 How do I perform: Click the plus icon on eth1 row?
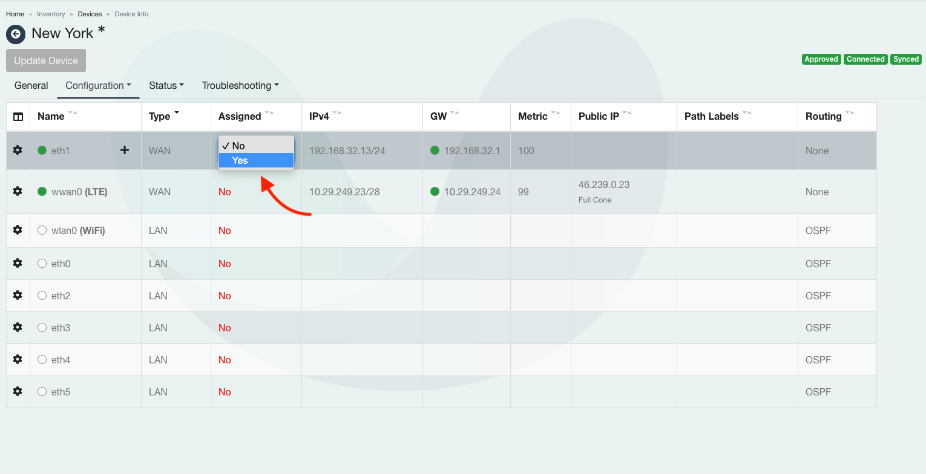tap(125, 150)
